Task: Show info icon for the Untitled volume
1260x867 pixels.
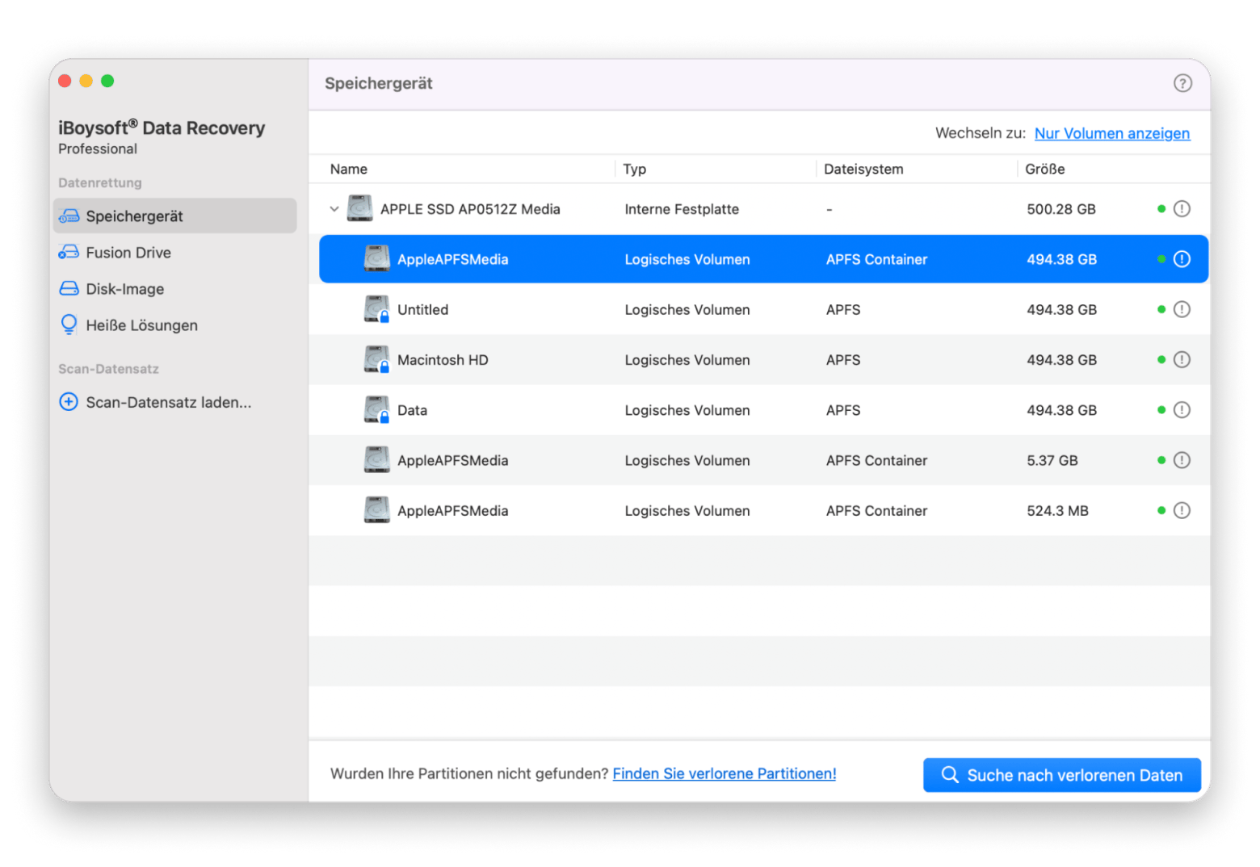Action: coord(1182,309)
